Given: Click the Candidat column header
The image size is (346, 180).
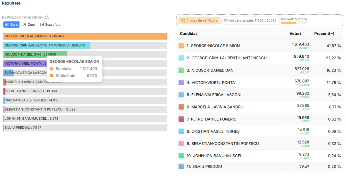Looking at the screenshot, I should coord(188,34).
